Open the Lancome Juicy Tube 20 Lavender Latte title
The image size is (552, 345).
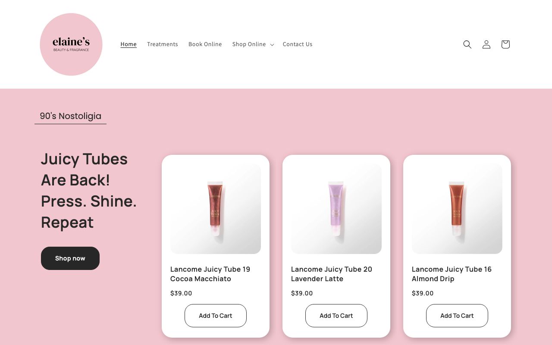332,274
